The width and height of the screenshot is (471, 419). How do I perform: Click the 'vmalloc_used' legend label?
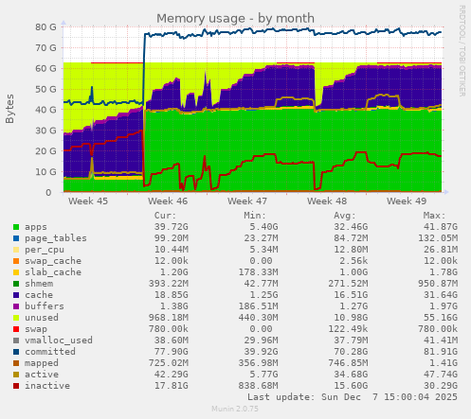[x=59, y=340]
